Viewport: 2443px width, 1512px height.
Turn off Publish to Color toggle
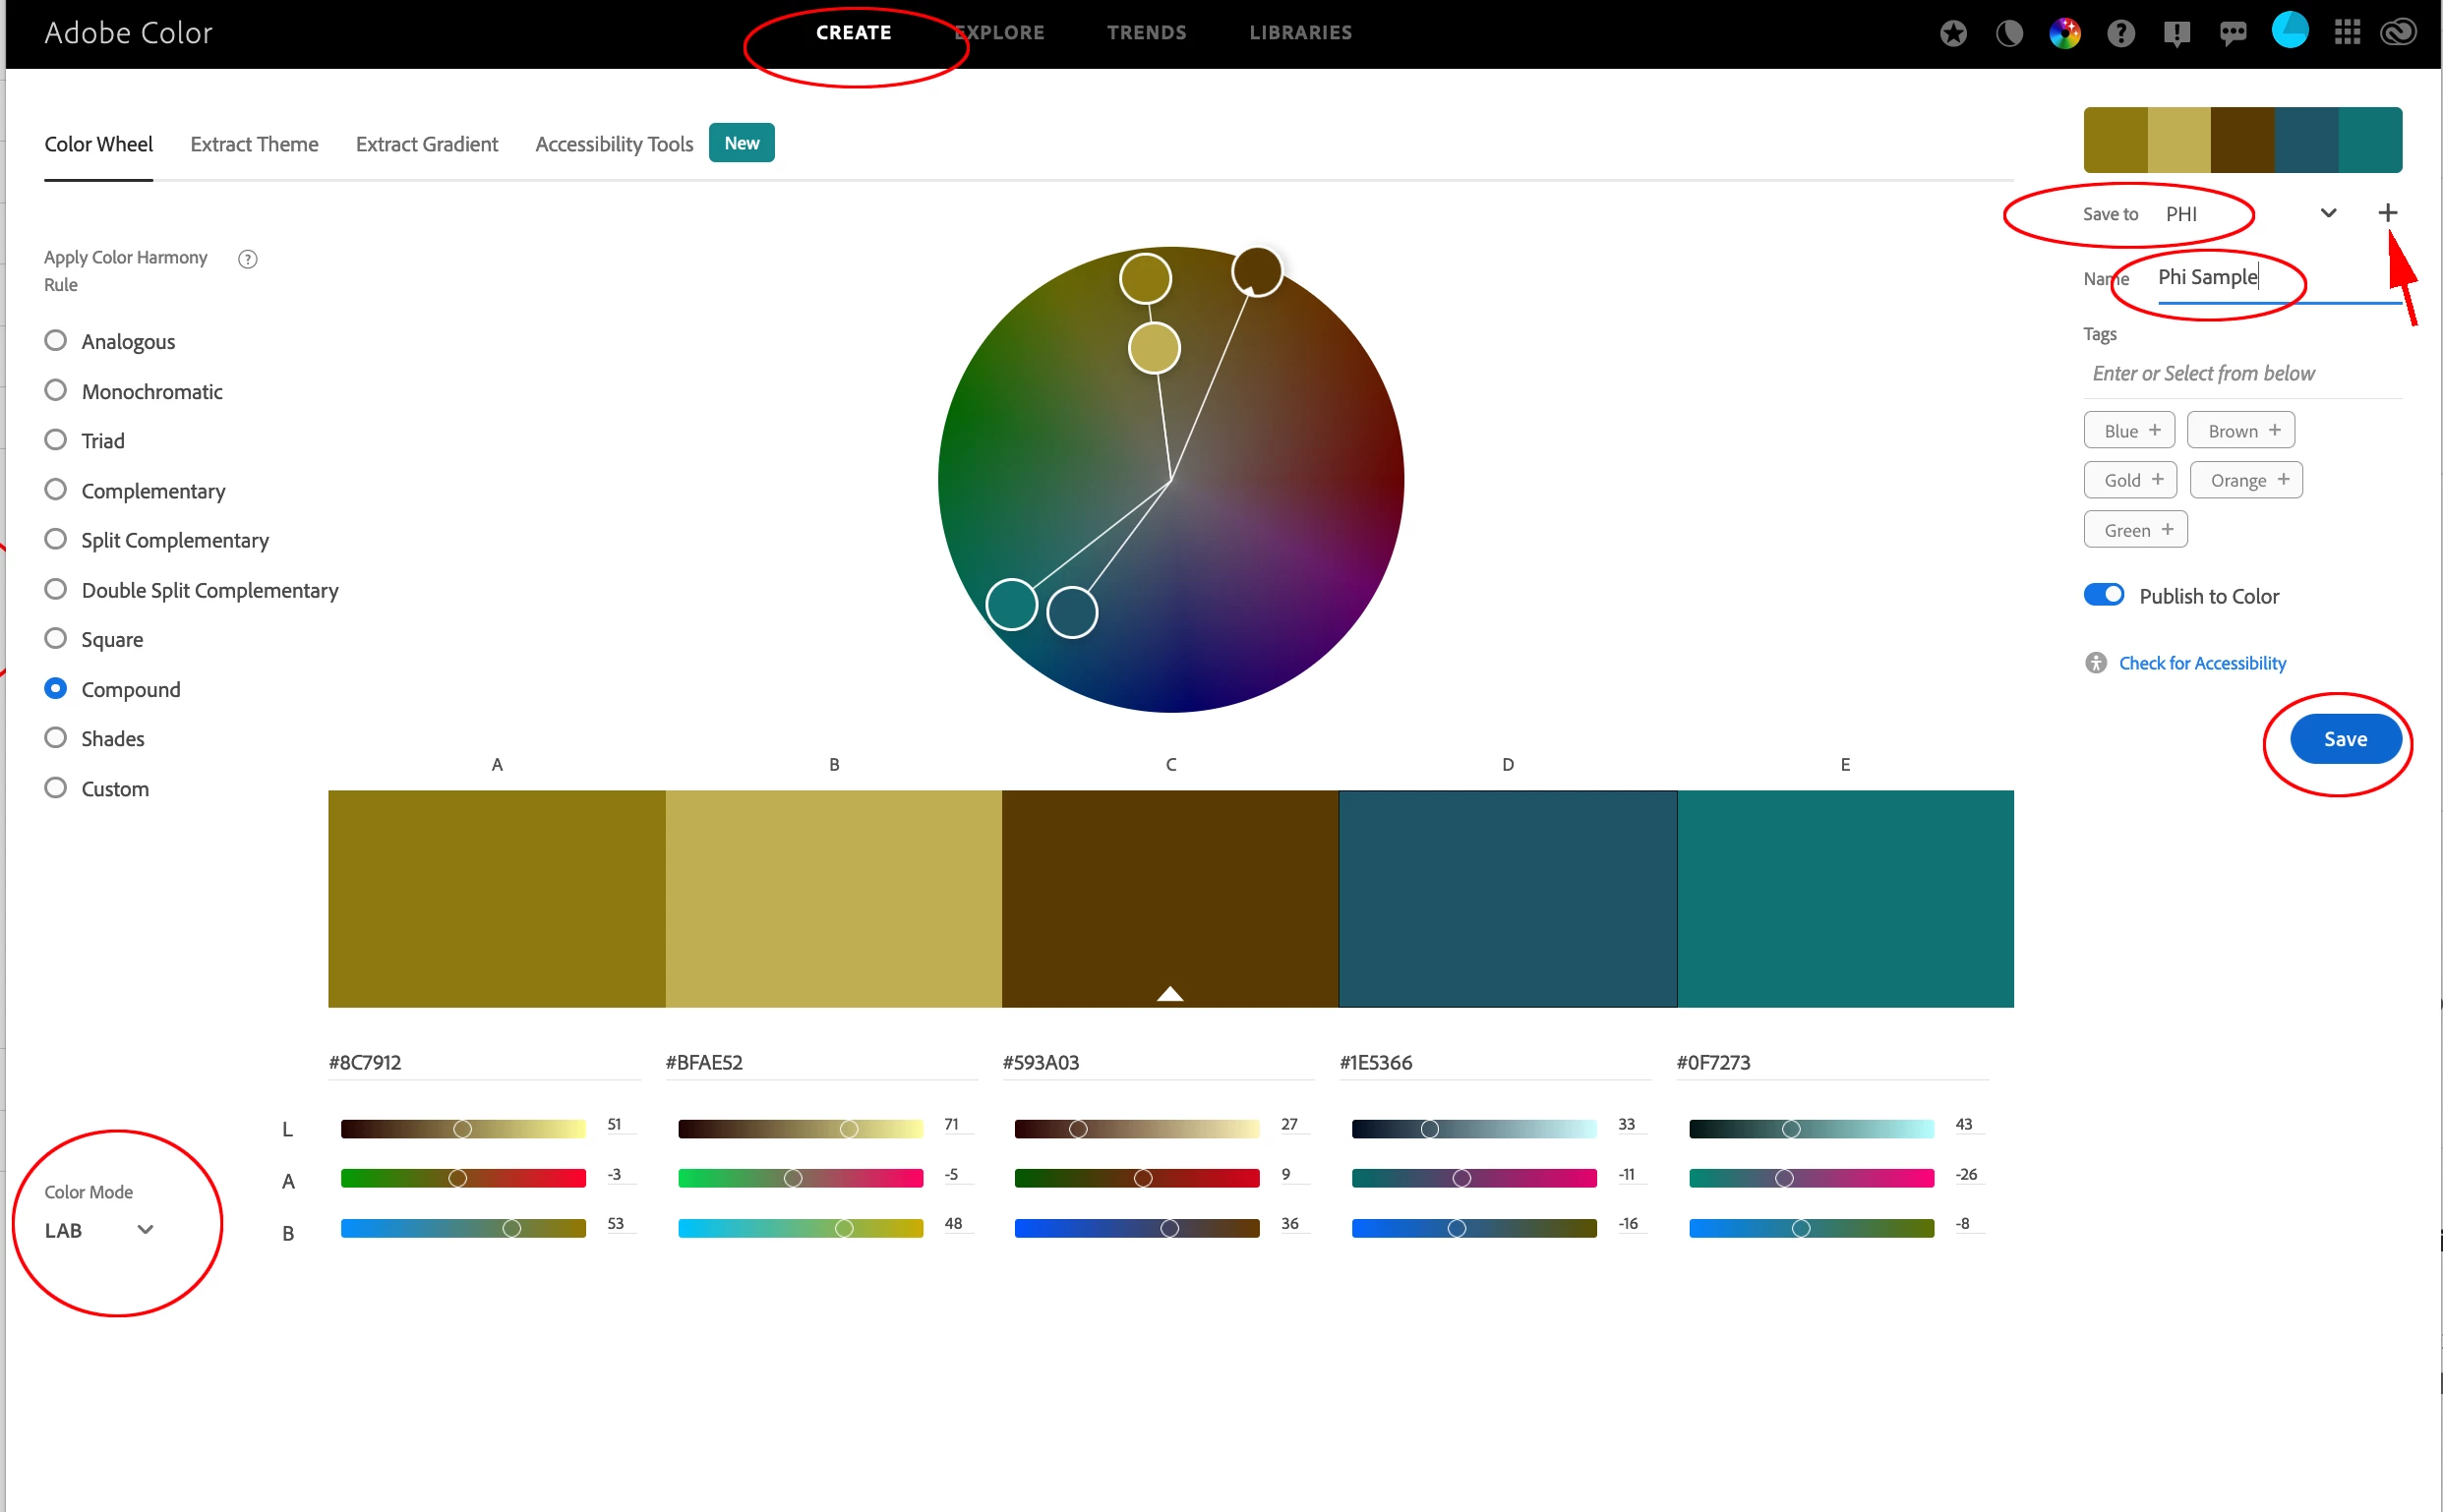point(2104,595)
